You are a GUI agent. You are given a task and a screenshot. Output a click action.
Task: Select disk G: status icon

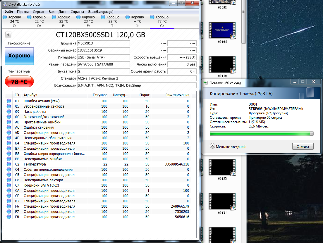point(152,17)
